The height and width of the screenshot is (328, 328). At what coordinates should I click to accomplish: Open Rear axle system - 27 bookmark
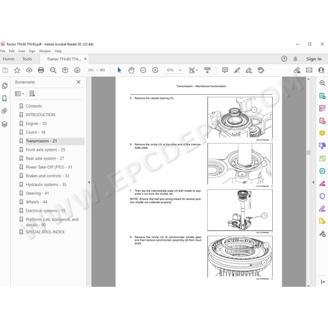pyautogui.click(x=45, y=158)
